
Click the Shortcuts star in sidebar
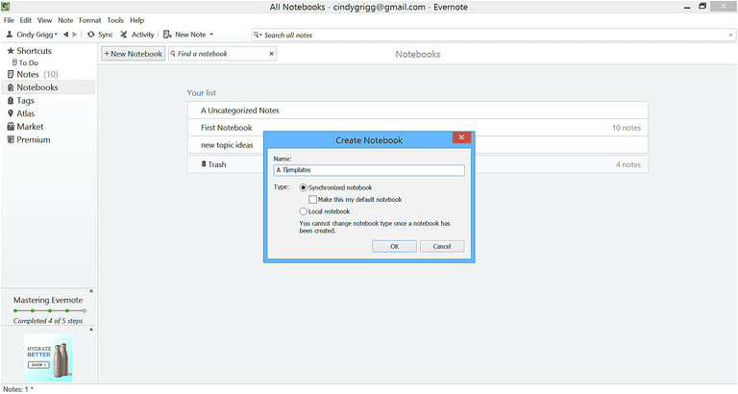(x=11, y=51)
